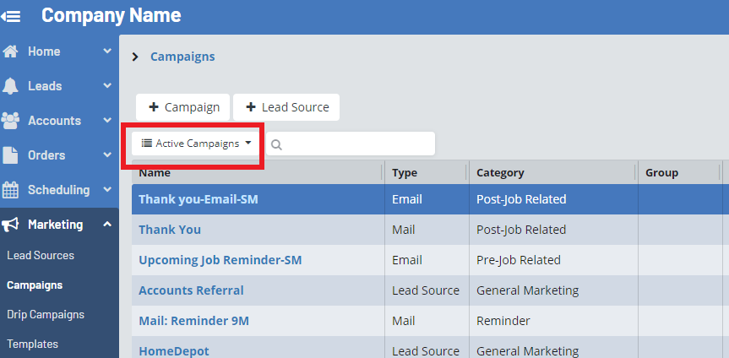Expand the Home menu chevron
This screenshot has height=358, width=729.
click(107, 52)
